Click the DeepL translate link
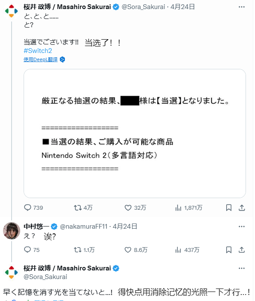The height and width of the screenshot is (301, 255). pyautogui.click(x=41, y=59)
